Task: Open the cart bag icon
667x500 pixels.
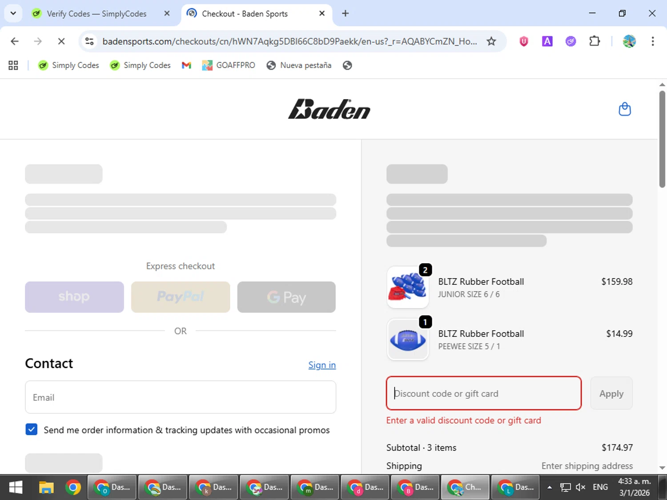Action: 625,109
